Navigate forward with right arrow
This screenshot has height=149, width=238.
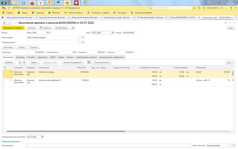coord(10,23)
